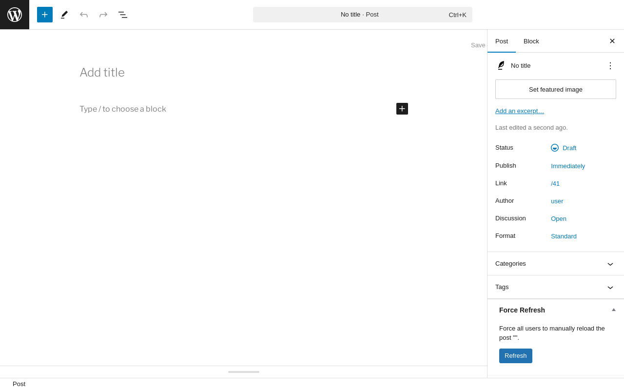Click Set featured image button
The height and width of the screenshot is (390, 624).
(556, 89)
